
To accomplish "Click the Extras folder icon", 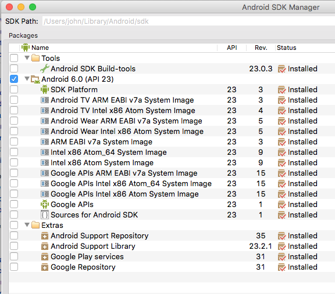I will point(35,225).
